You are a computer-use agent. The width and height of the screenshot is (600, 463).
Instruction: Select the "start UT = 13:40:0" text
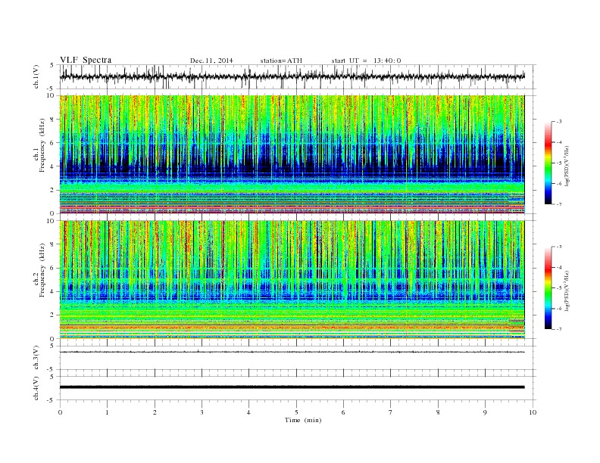point(366,61)
